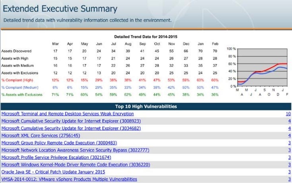Click the Apr column header
292x183 pixels.
(x=70, y=44)
